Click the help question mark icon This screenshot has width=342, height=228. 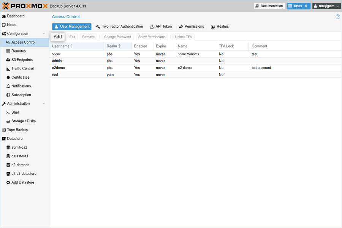[338, 17]
